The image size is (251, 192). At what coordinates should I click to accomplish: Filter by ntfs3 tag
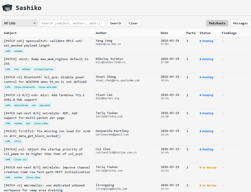[18, 141]
